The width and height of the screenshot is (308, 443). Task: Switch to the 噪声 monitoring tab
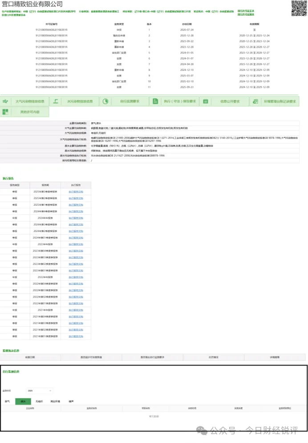(71, 402)
